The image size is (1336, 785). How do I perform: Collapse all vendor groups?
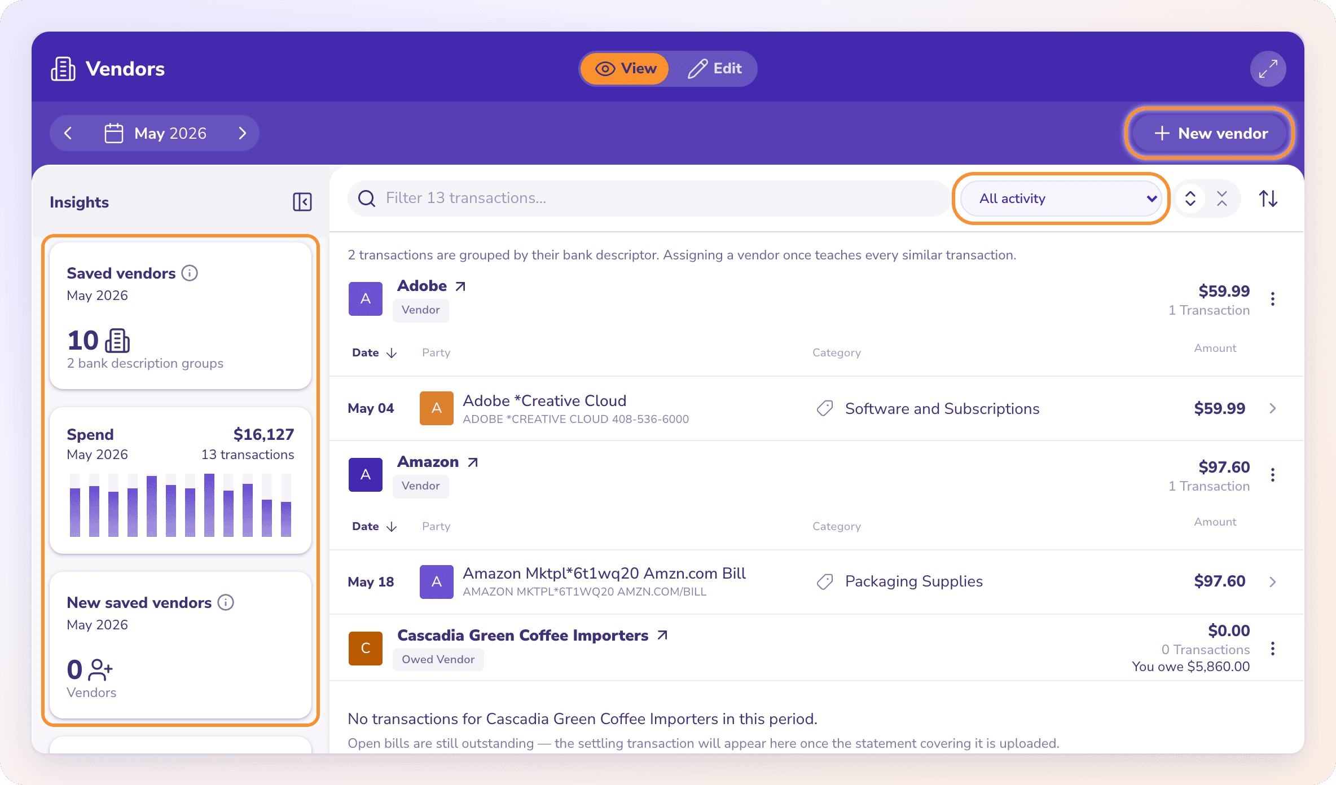tap(1222, 199)
